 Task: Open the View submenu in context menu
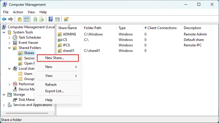point(58,76)
